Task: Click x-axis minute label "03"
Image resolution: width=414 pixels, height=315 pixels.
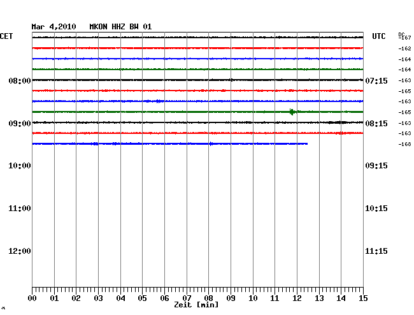Action: 99,298
